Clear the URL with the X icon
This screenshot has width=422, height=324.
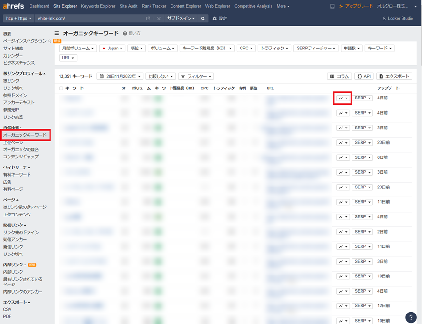coord(159,19)
